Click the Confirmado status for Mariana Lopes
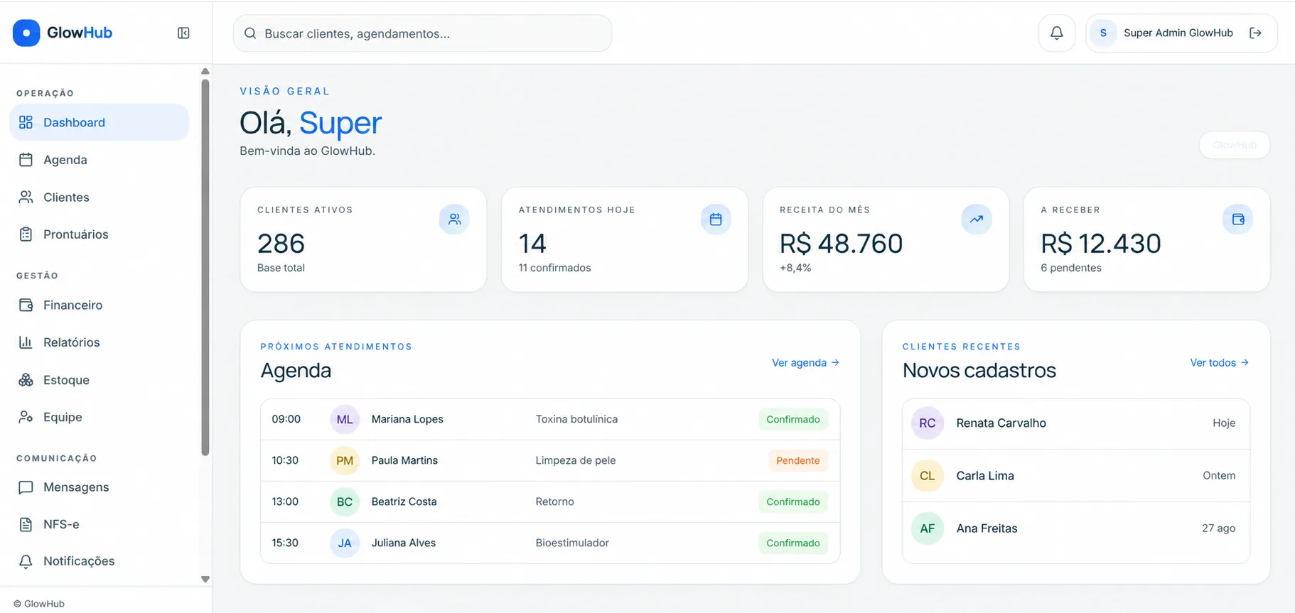The height and width of the screenshot is (613, 1295). coord(793,419)
